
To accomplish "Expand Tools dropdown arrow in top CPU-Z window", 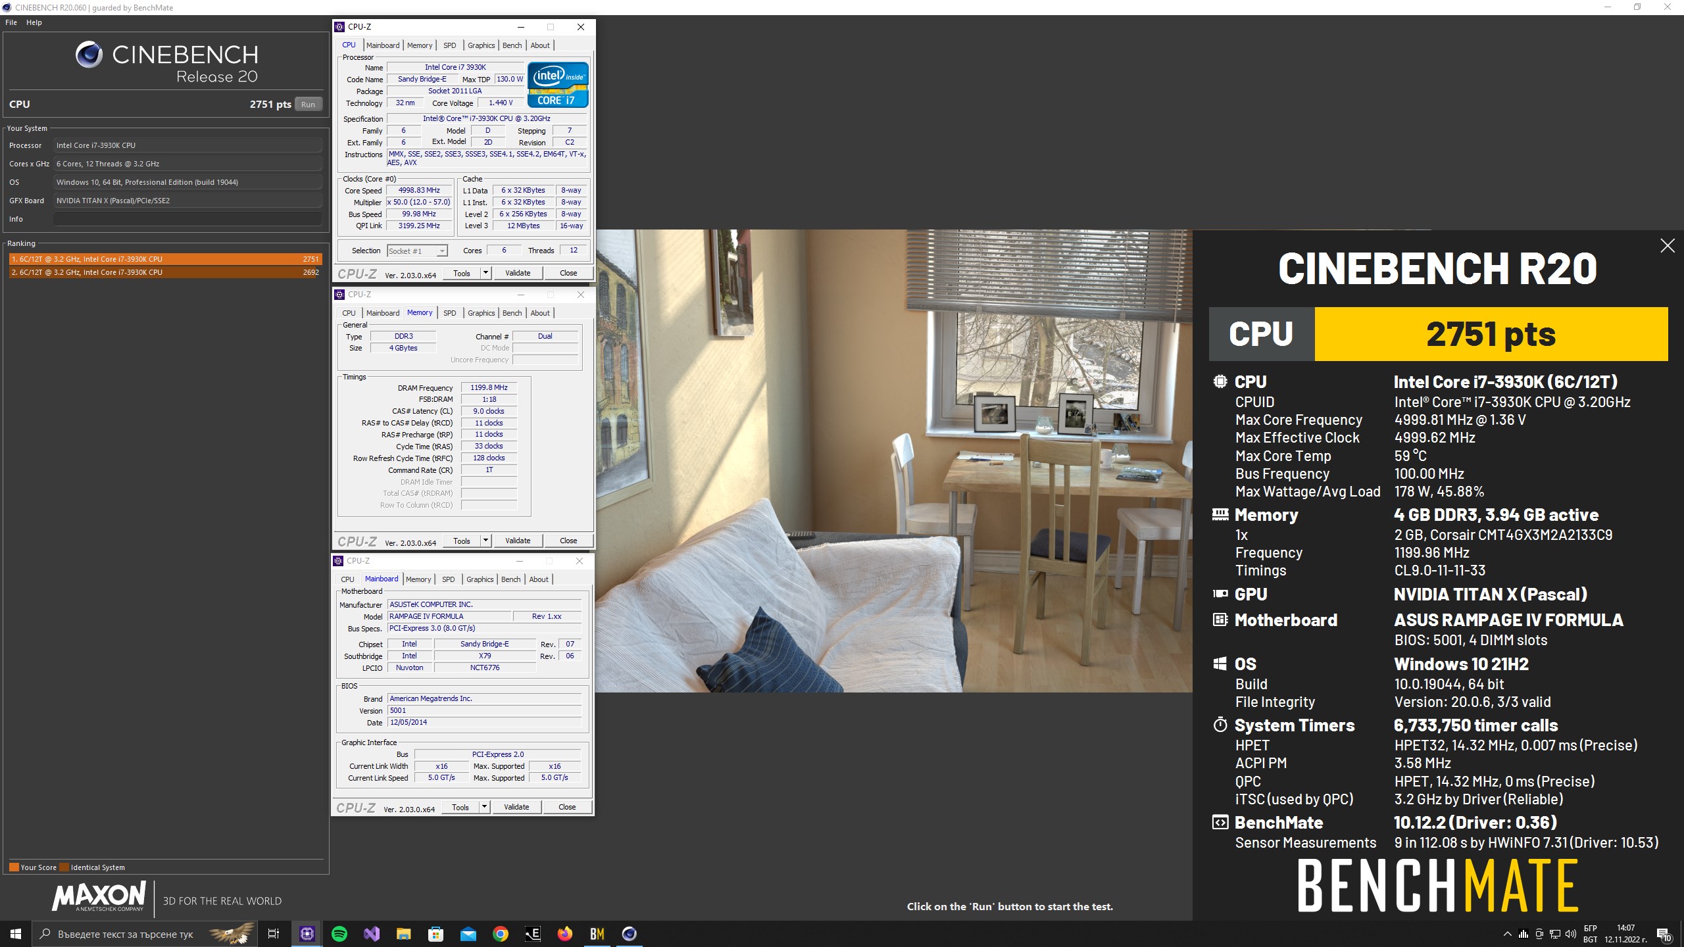I will click(486, 273).
